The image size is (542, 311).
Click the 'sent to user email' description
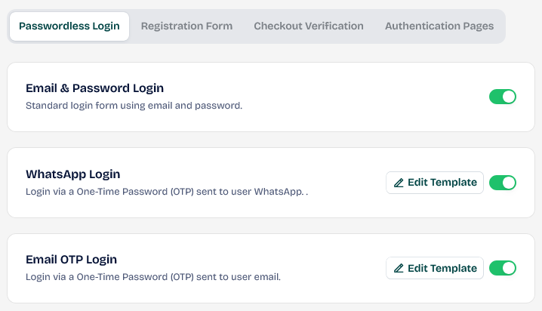[x=152, y=277]
